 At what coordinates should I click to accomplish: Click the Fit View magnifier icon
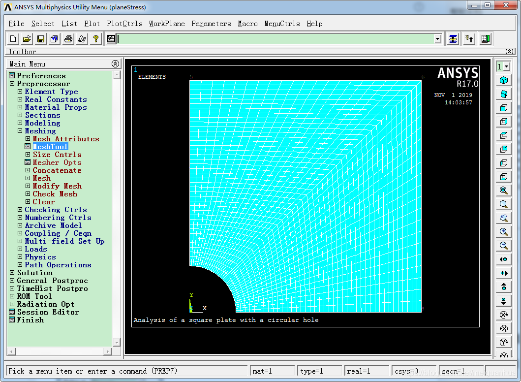pos(503,191)
